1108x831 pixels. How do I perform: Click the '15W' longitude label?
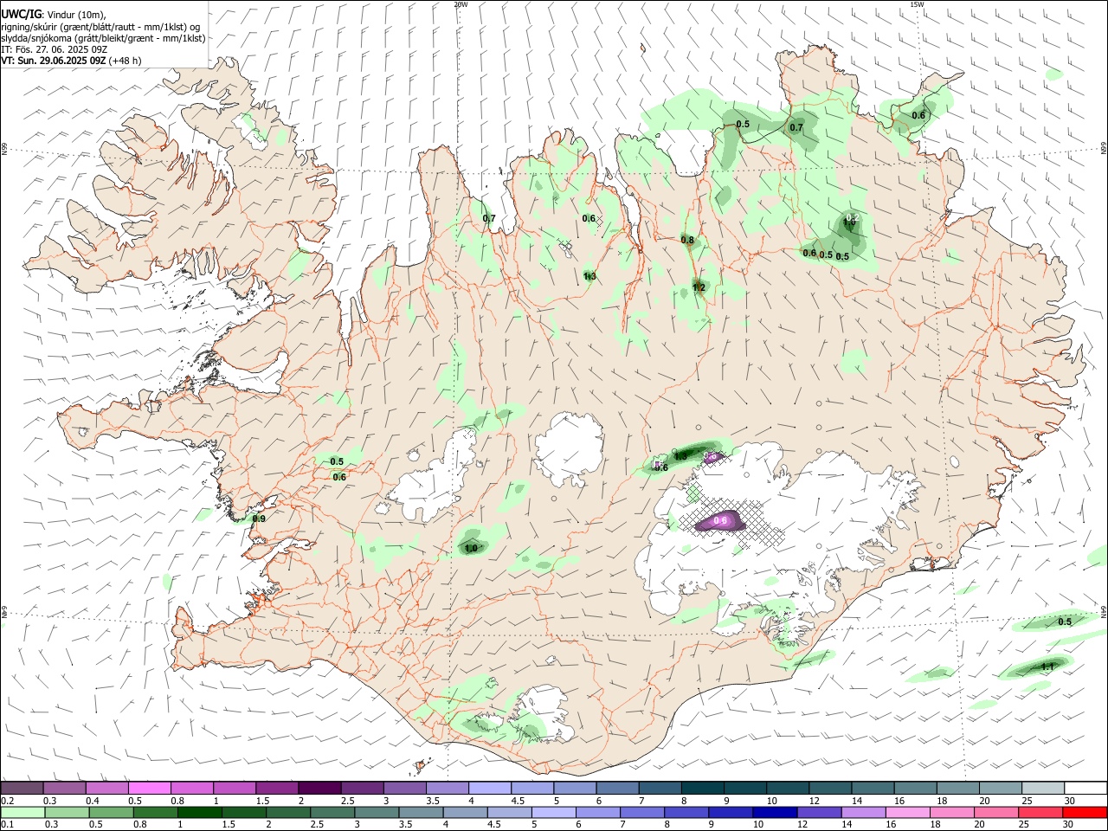click(x=917, y=4)
